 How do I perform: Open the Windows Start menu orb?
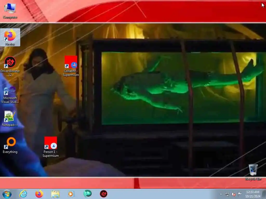(x=7, y=194)
